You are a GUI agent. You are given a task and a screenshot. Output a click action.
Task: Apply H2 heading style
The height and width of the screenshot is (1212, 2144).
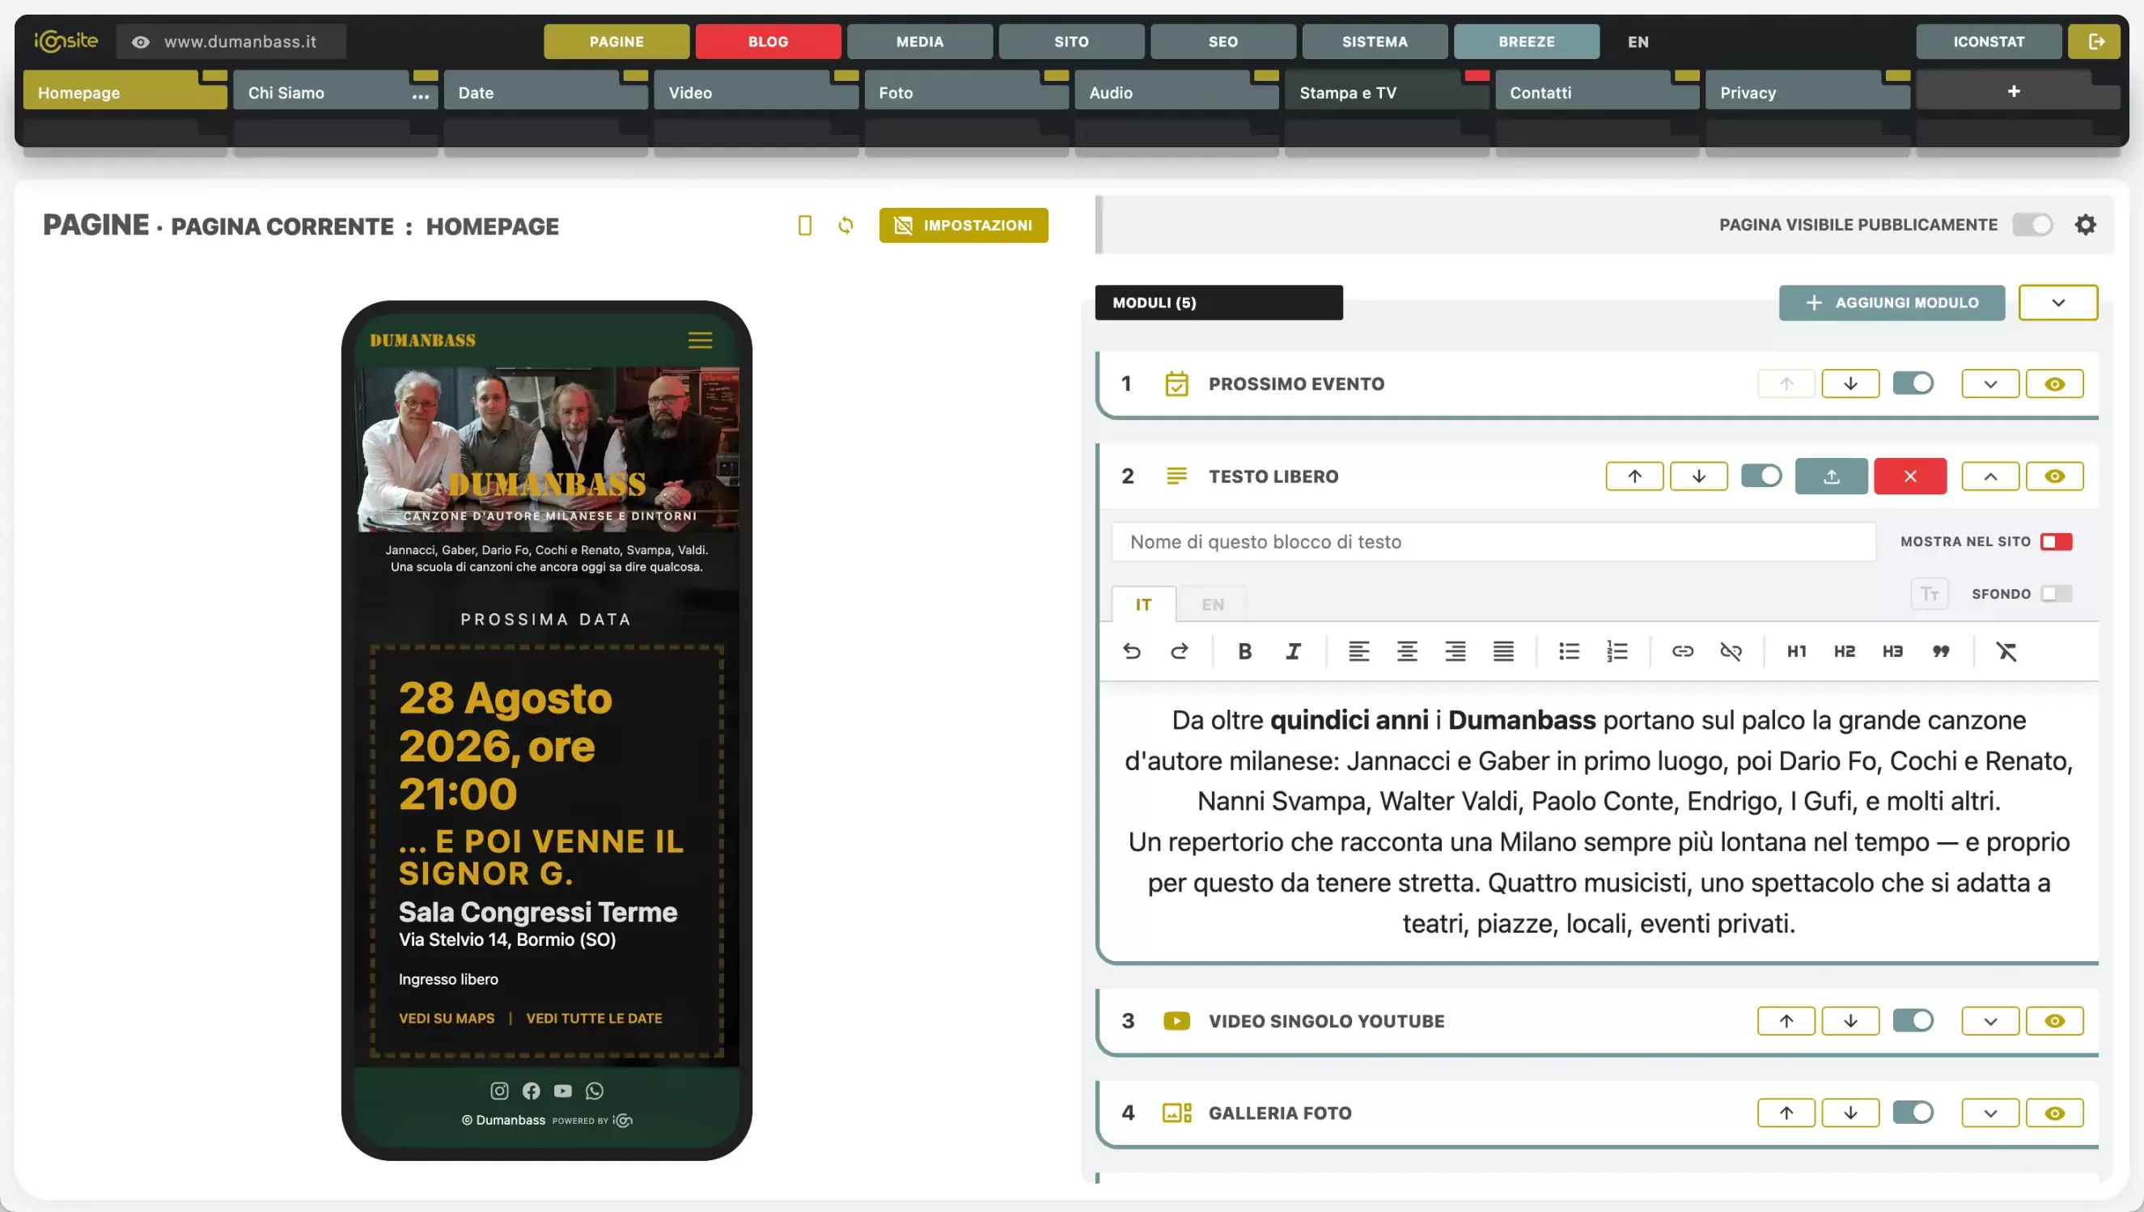pos(1845,651)
